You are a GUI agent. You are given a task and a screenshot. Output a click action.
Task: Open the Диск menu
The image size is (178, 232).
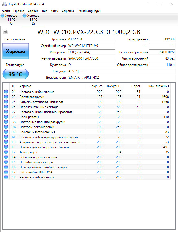point(54,11)
